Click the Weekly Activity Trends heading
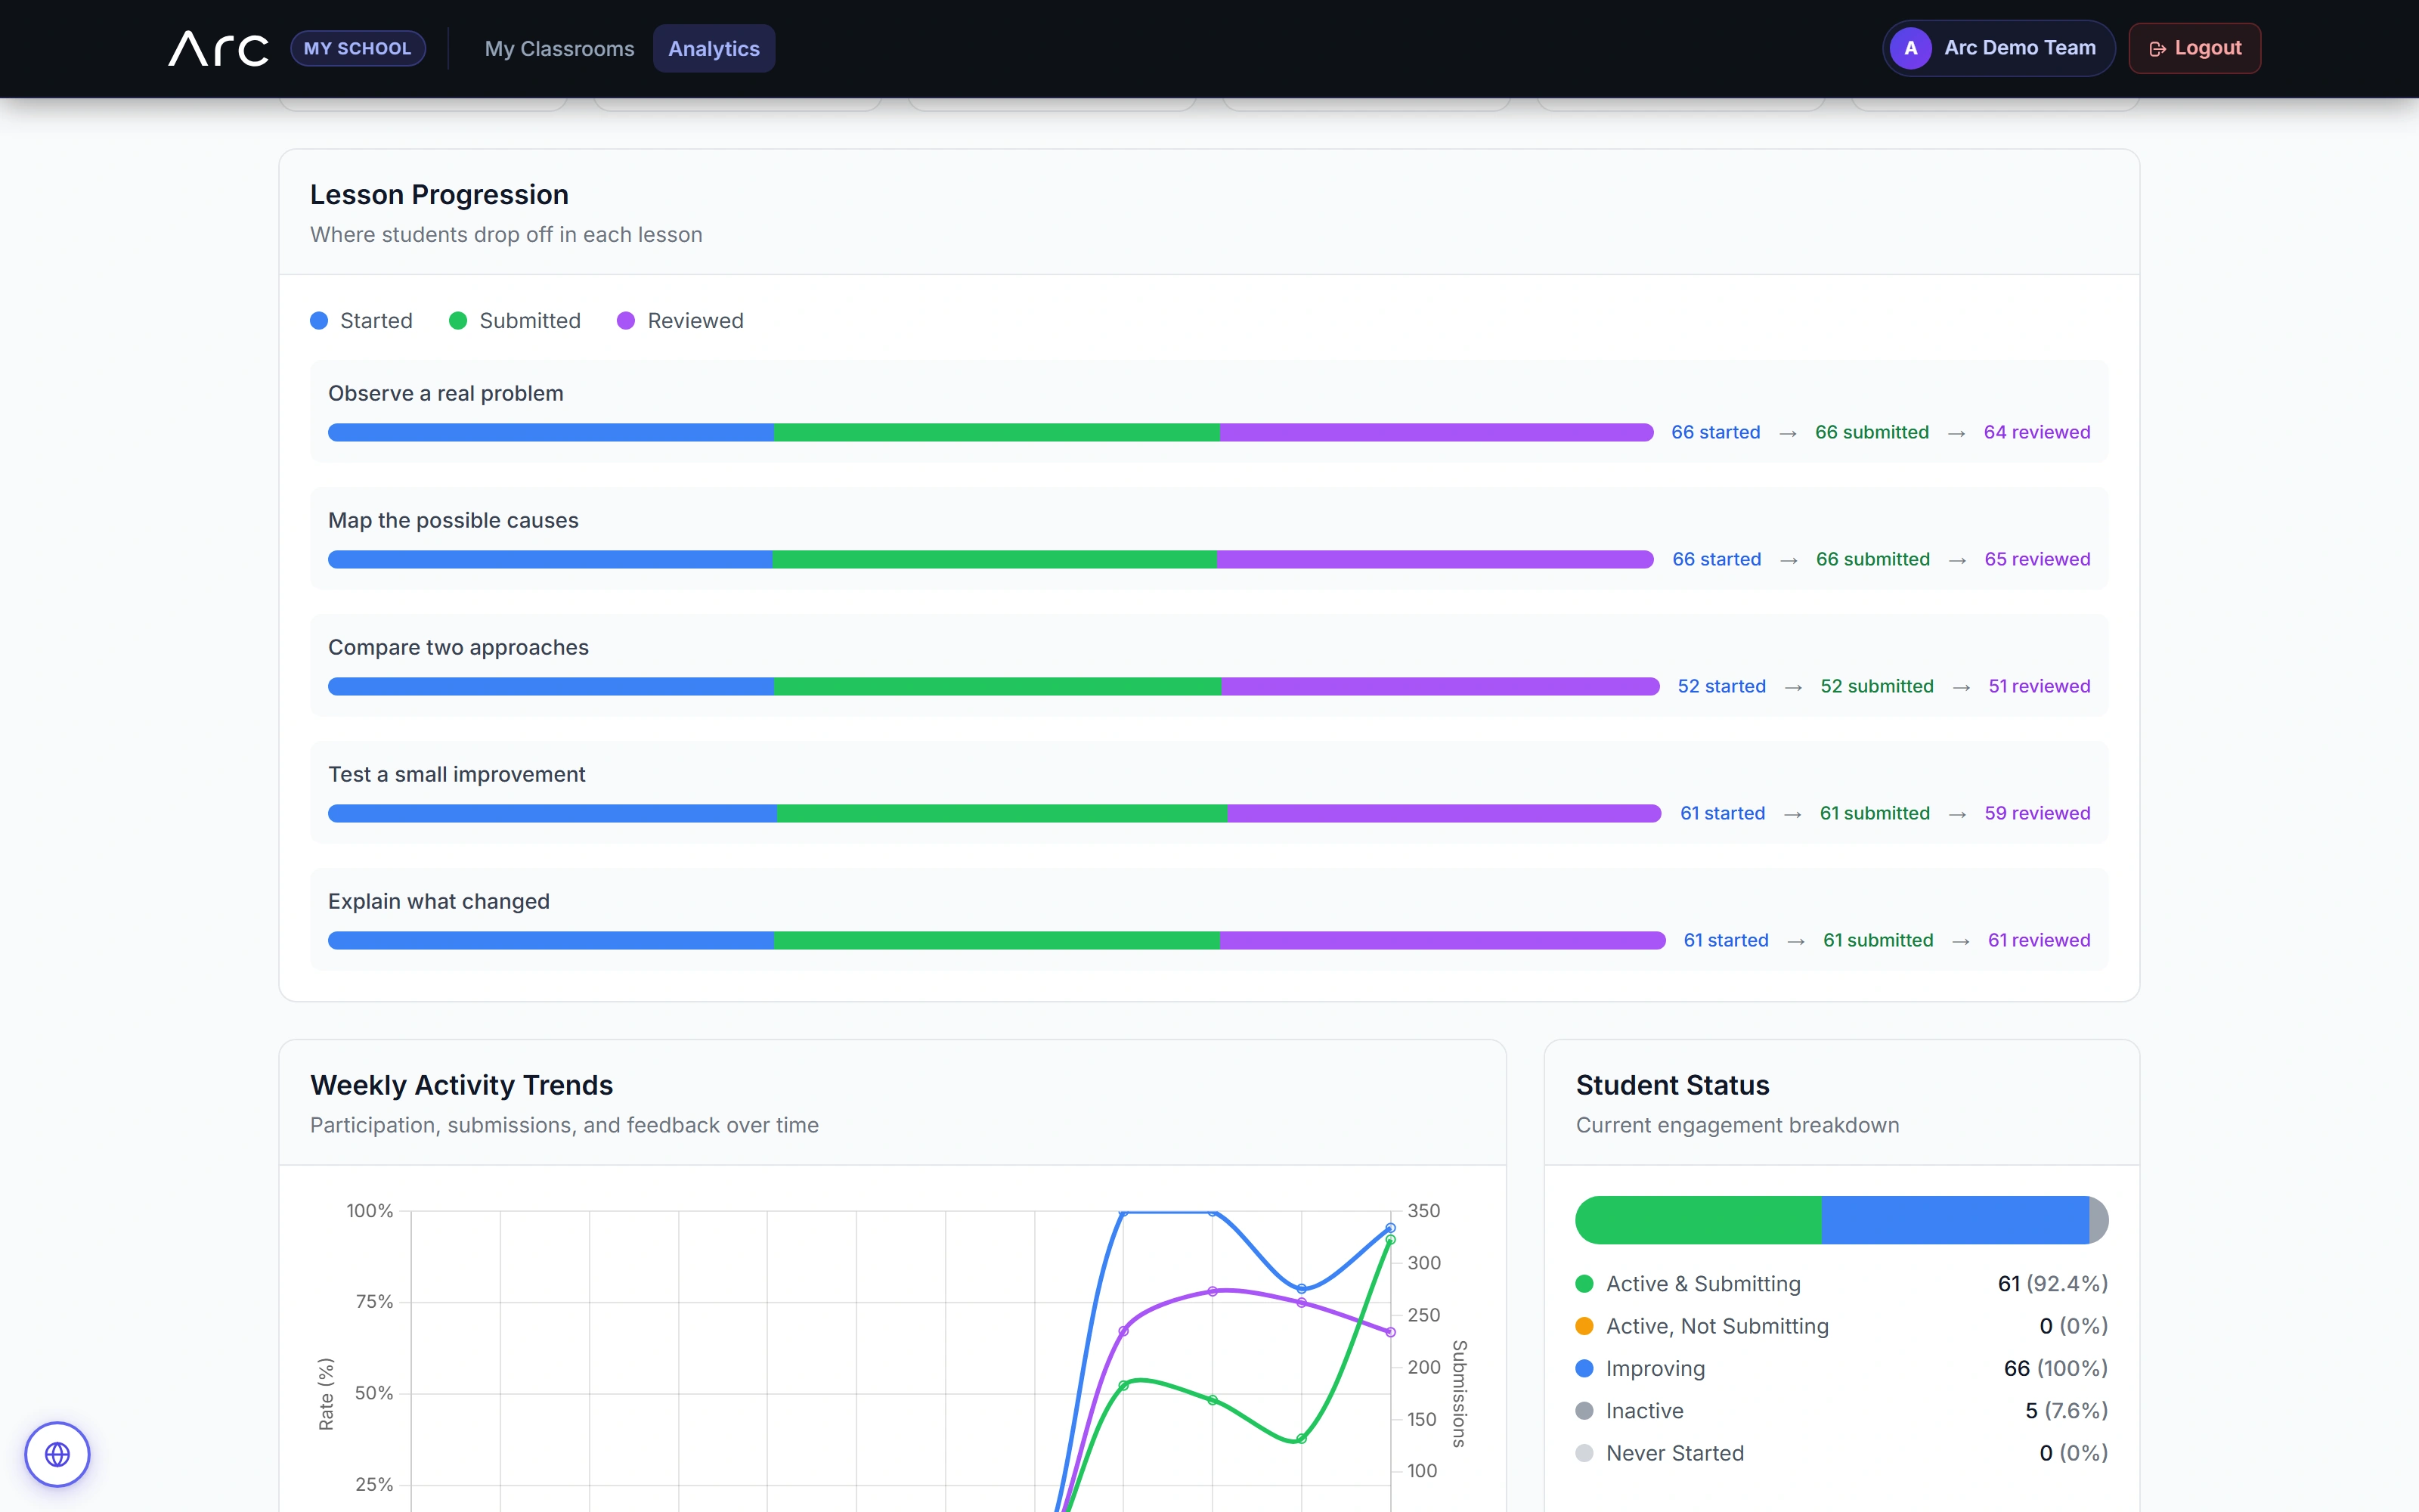 tap(461, 1085)
